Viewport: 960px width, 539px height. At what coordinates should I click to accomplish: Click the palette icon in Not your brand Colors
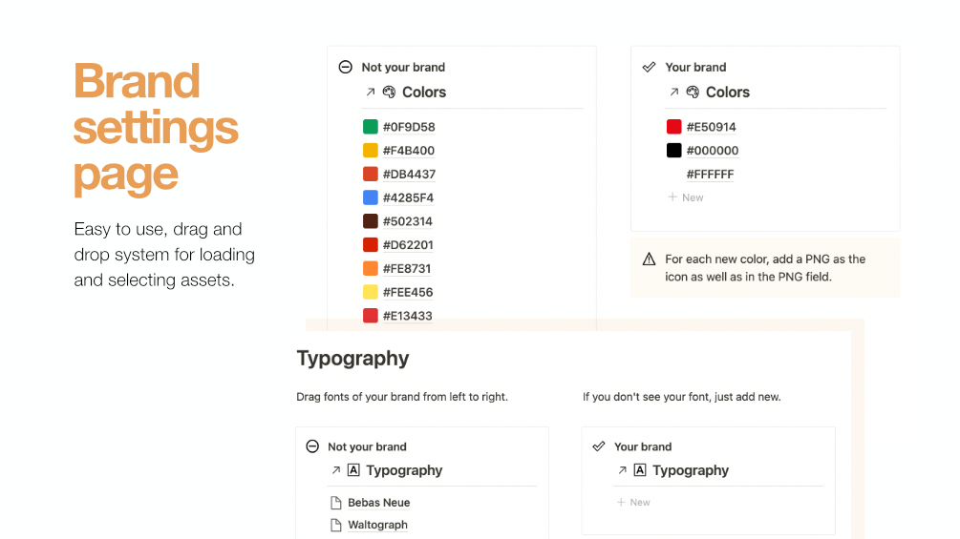[389, 93]
